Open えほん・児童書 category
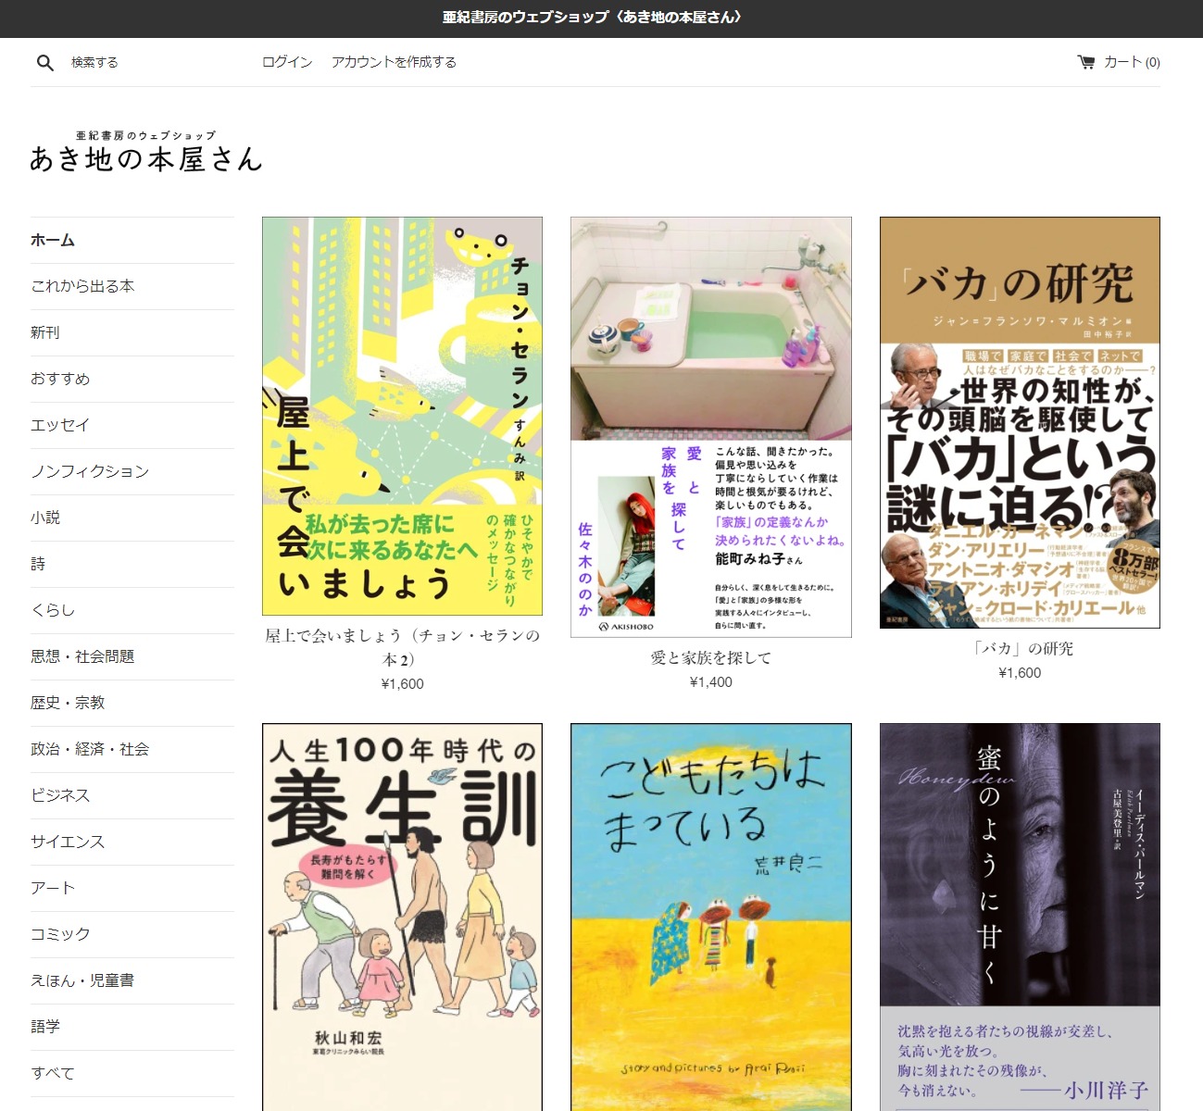This screenshot has width=1203, height=1111. 82,980
